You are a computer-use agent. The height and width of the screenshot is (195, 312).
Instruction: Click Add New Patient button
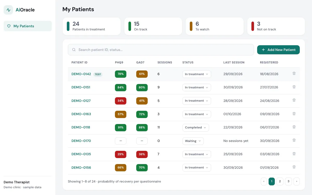pyautogui.click(x=278, y=50)
